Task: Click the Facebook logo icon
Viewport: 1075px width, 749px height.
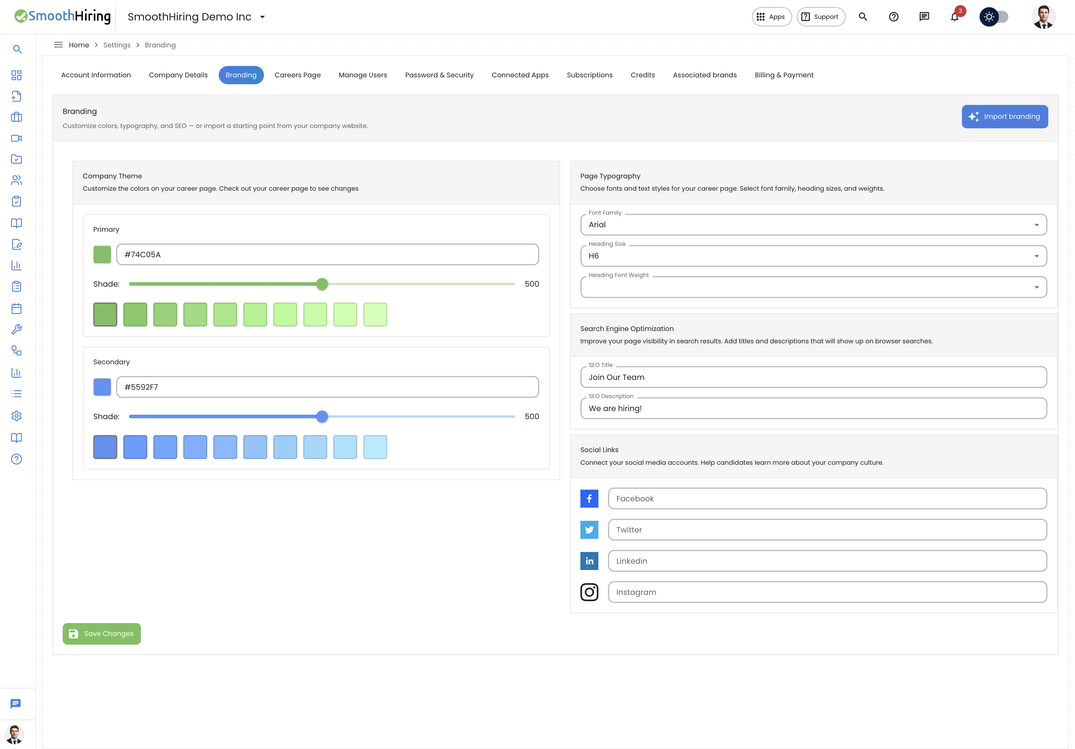Action: click(589, 499)
